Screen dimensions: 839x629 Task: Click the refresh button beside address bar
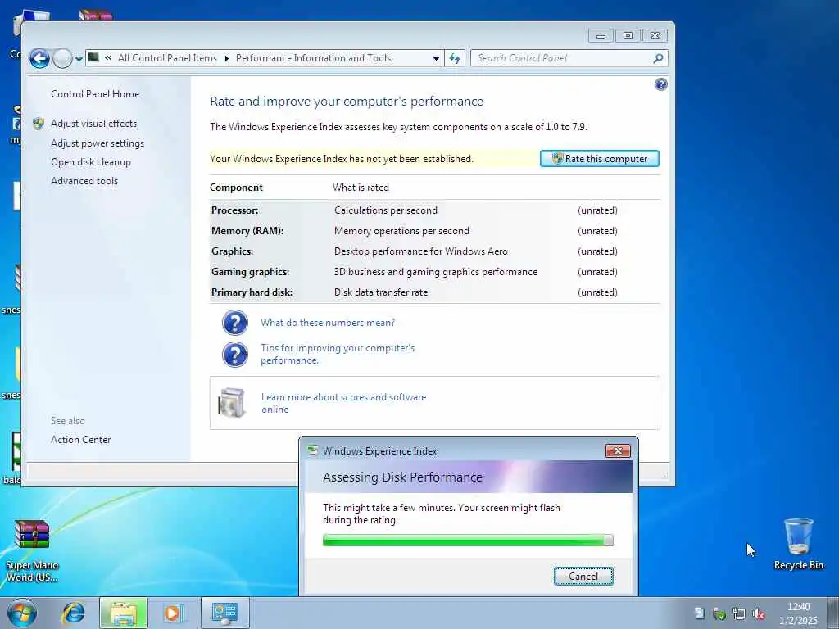(454, 58)
